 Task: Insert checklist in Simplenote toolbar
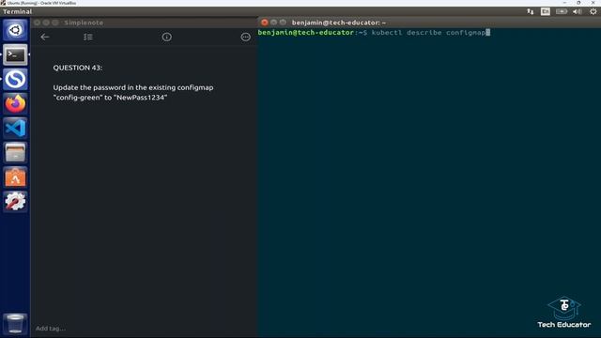pos(88,37)
